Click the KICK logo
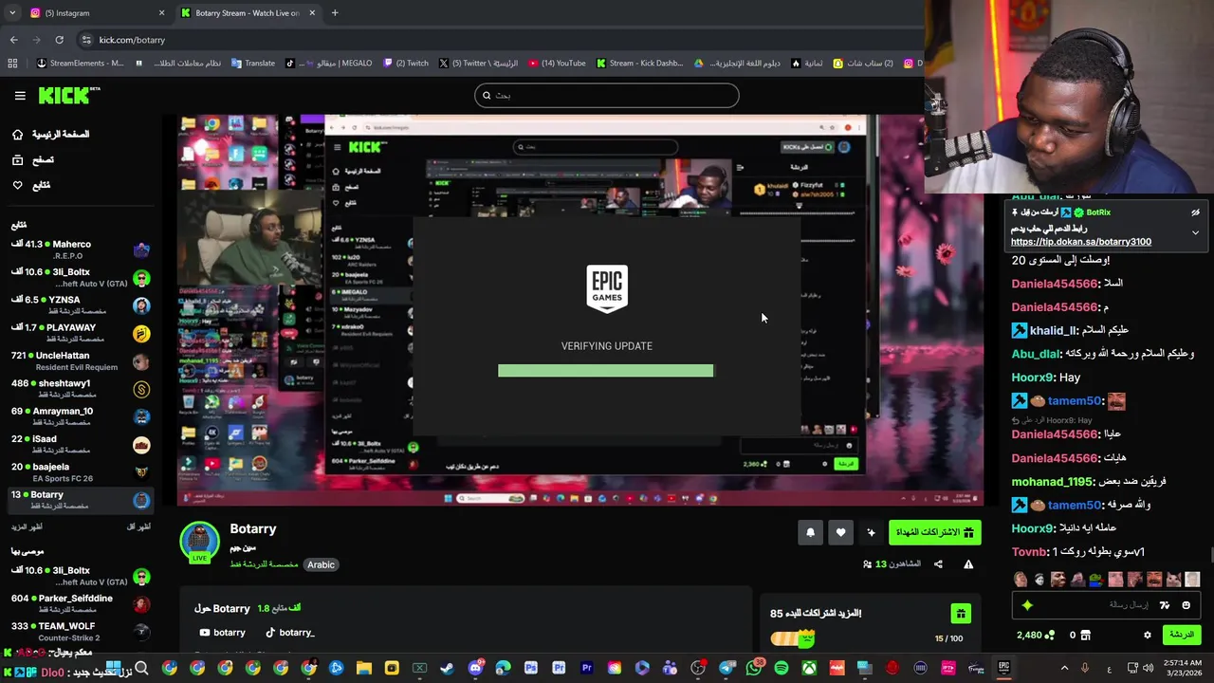Screen dimensions: 1214x683 point(68,95)
